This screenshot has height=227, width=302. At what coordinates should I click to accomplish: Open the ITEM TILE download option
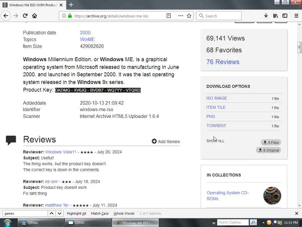click(x=216, y=107)
